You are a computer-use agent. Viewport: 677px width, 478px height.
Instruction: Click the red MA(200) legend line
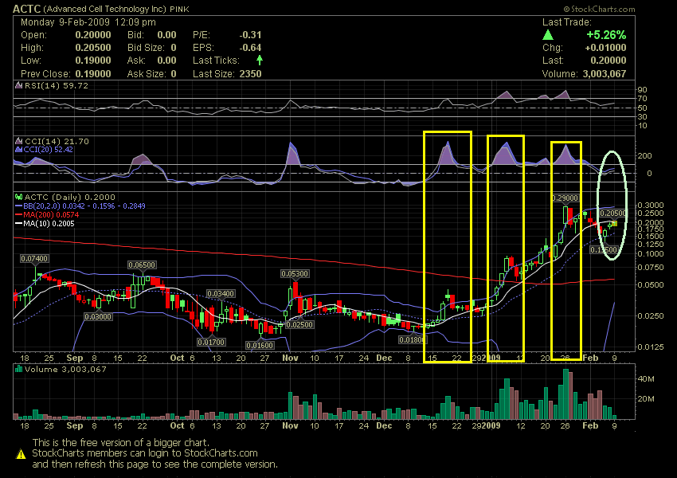pos(18,215)
